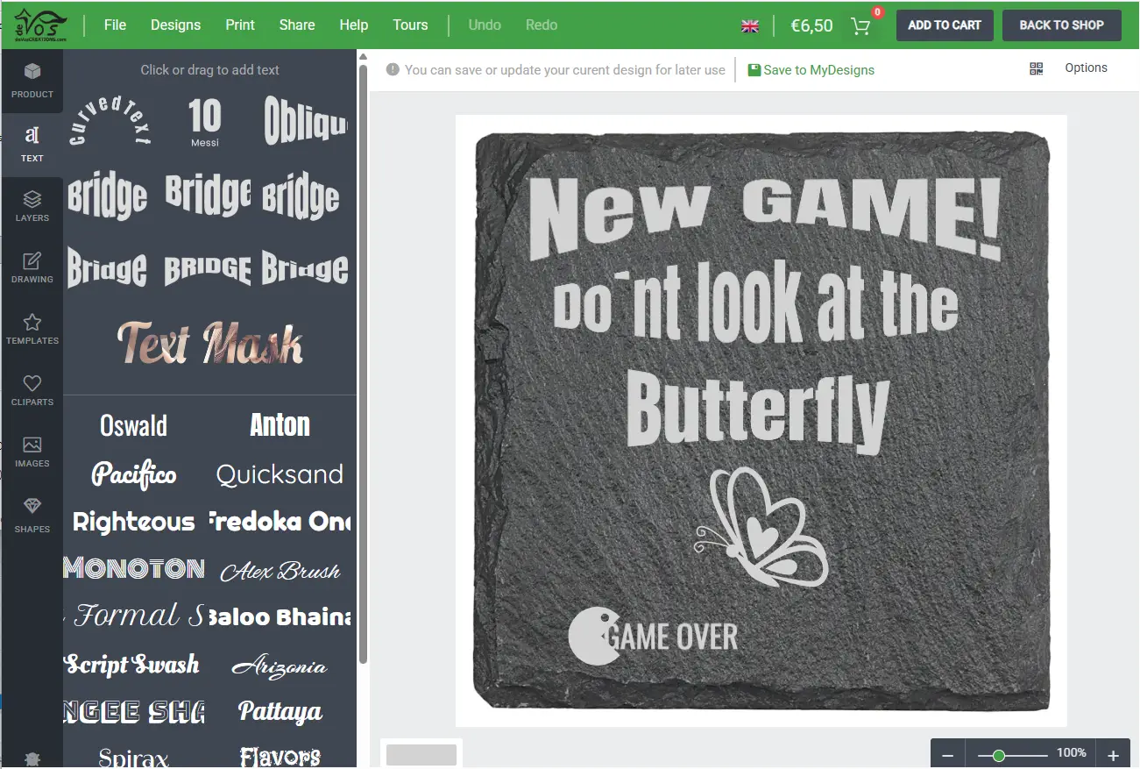Open the Product sidebar panel
The width and height of the screenshot is (1140, 769).
(32, 81)
